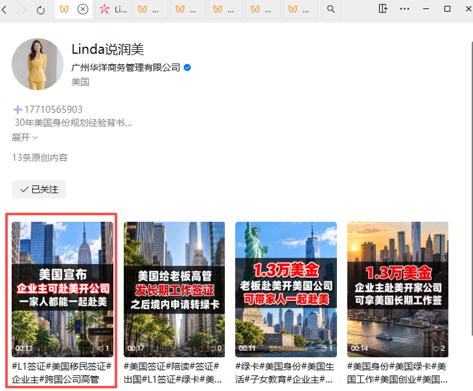Go back using the back arrow
Image resolution: width=473 pixels, height=391 pixels.
click(x=5, y=10)
